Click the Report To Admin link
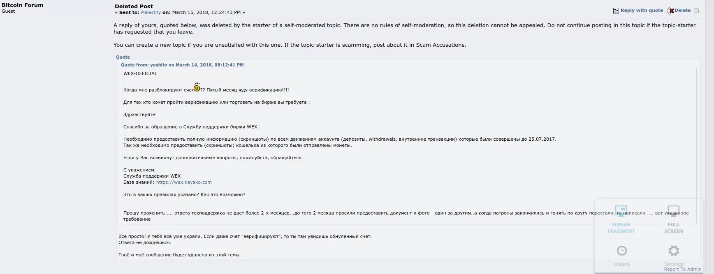The image size is (714, 274). coord(682,269)
